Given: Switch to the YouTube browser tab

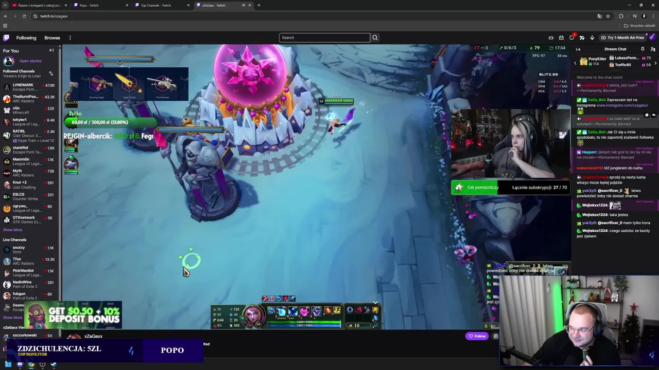Looking at the screenshot, I should (x=40, y=5).
